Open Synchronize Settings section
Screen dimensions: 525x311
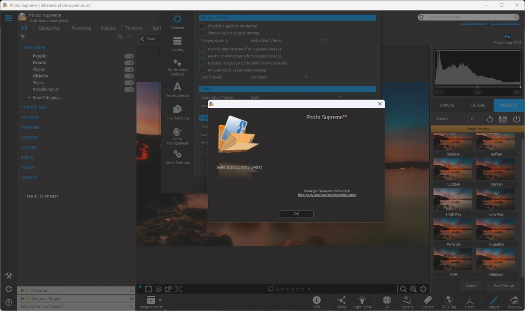177,68
